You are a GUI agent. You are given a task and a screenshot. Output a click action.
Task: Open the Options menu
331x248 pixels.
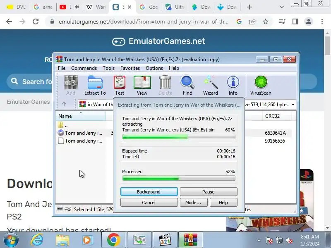tap(154, 68)
